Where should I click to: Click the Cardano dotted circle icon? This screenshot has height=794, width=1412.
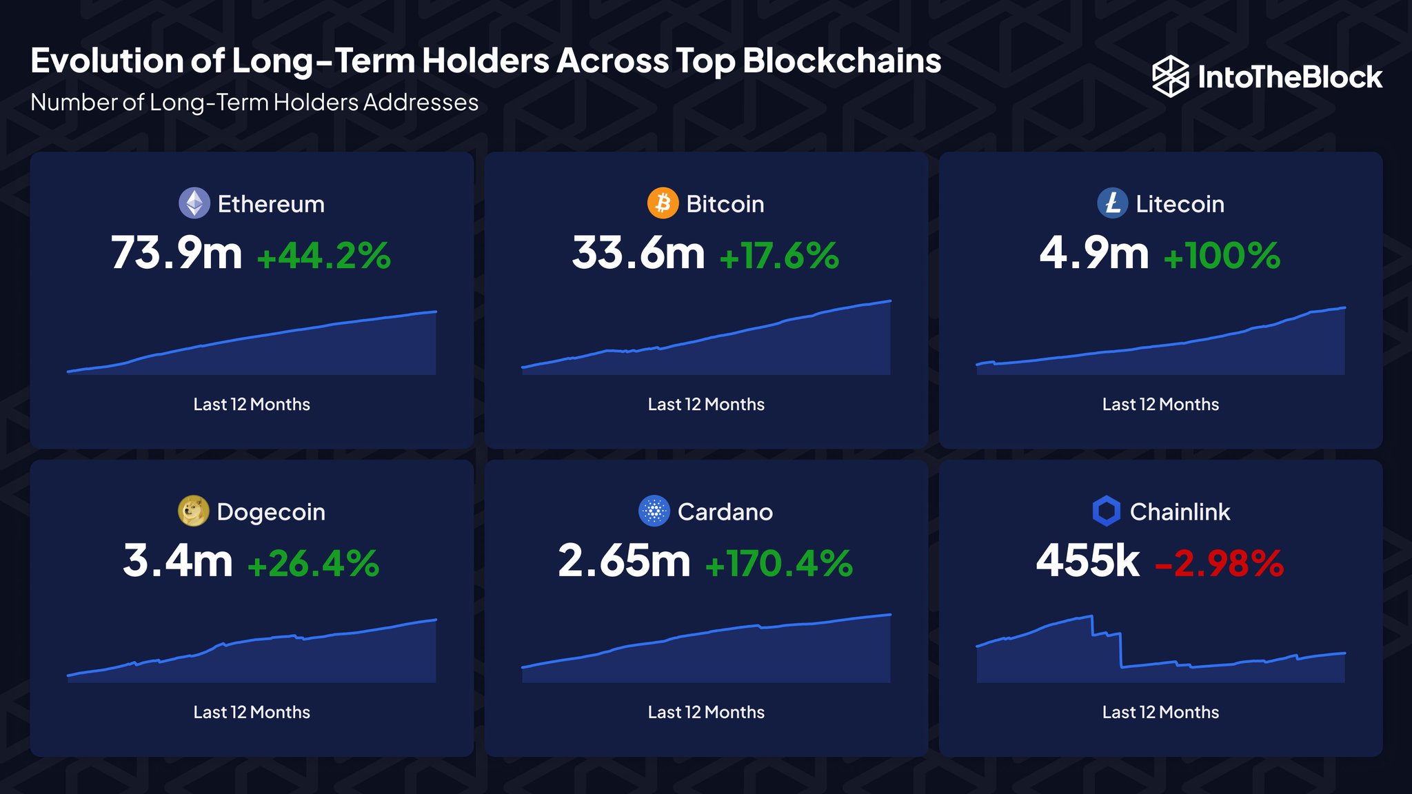coord(654,511)
